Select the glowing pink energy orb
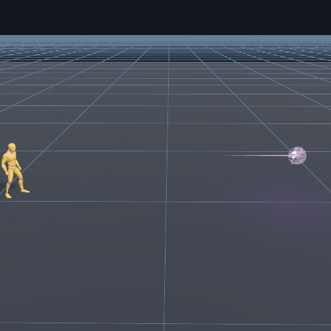This screenshot has width=331, height=331. point(297,156)
